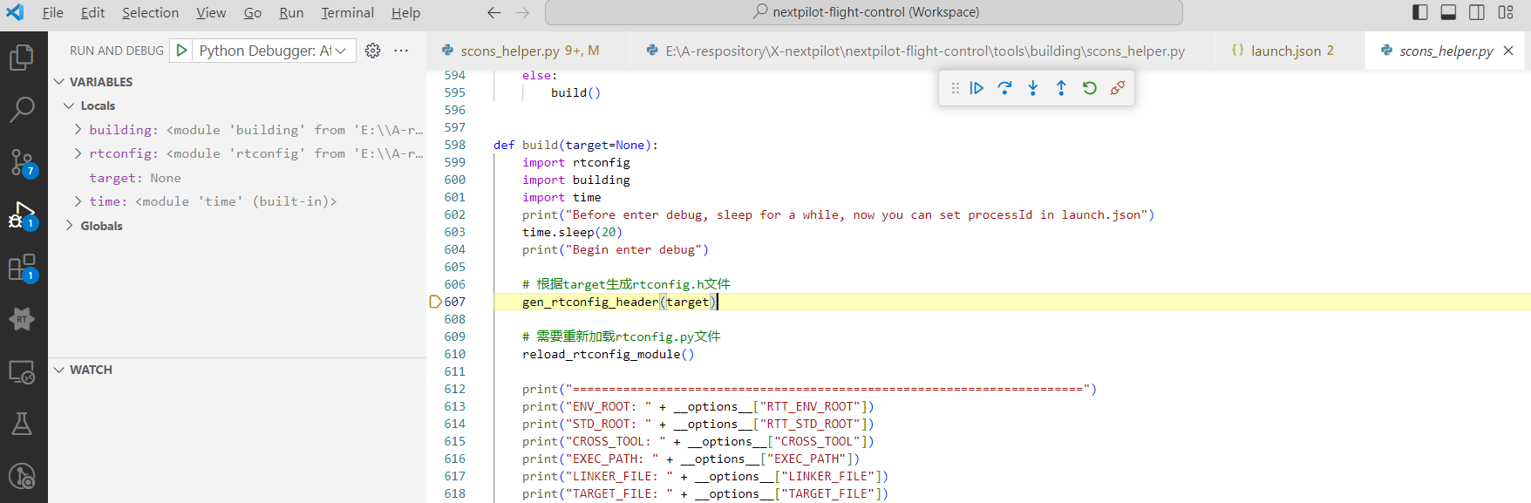Open the Help menu
The height and width of the screenshot is (503, 1531).
coord(405,12)
